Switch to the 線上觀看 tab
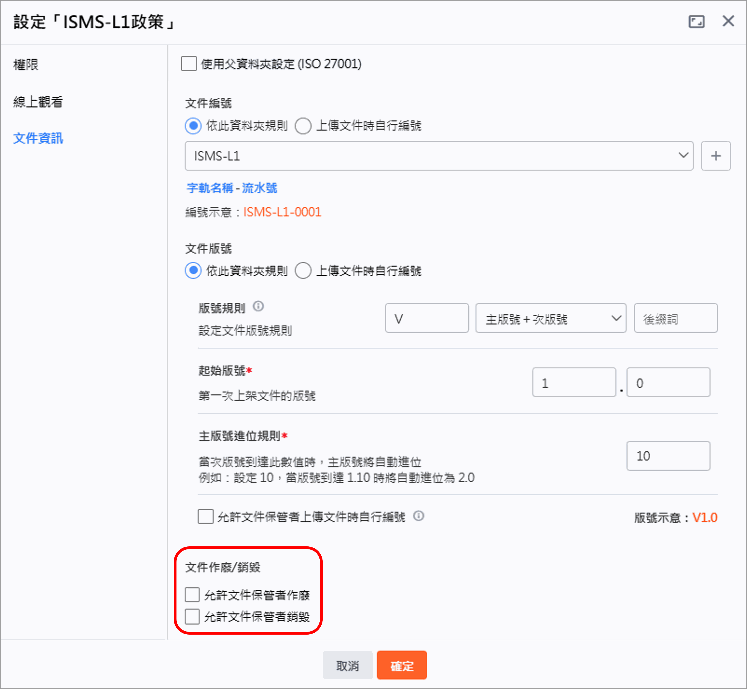 pos(38,101)
